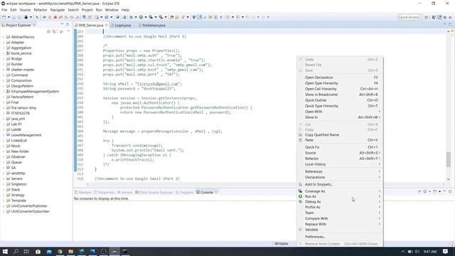
Task: Open the Coverage button dropdown arrow
Action: click(156, 17)
